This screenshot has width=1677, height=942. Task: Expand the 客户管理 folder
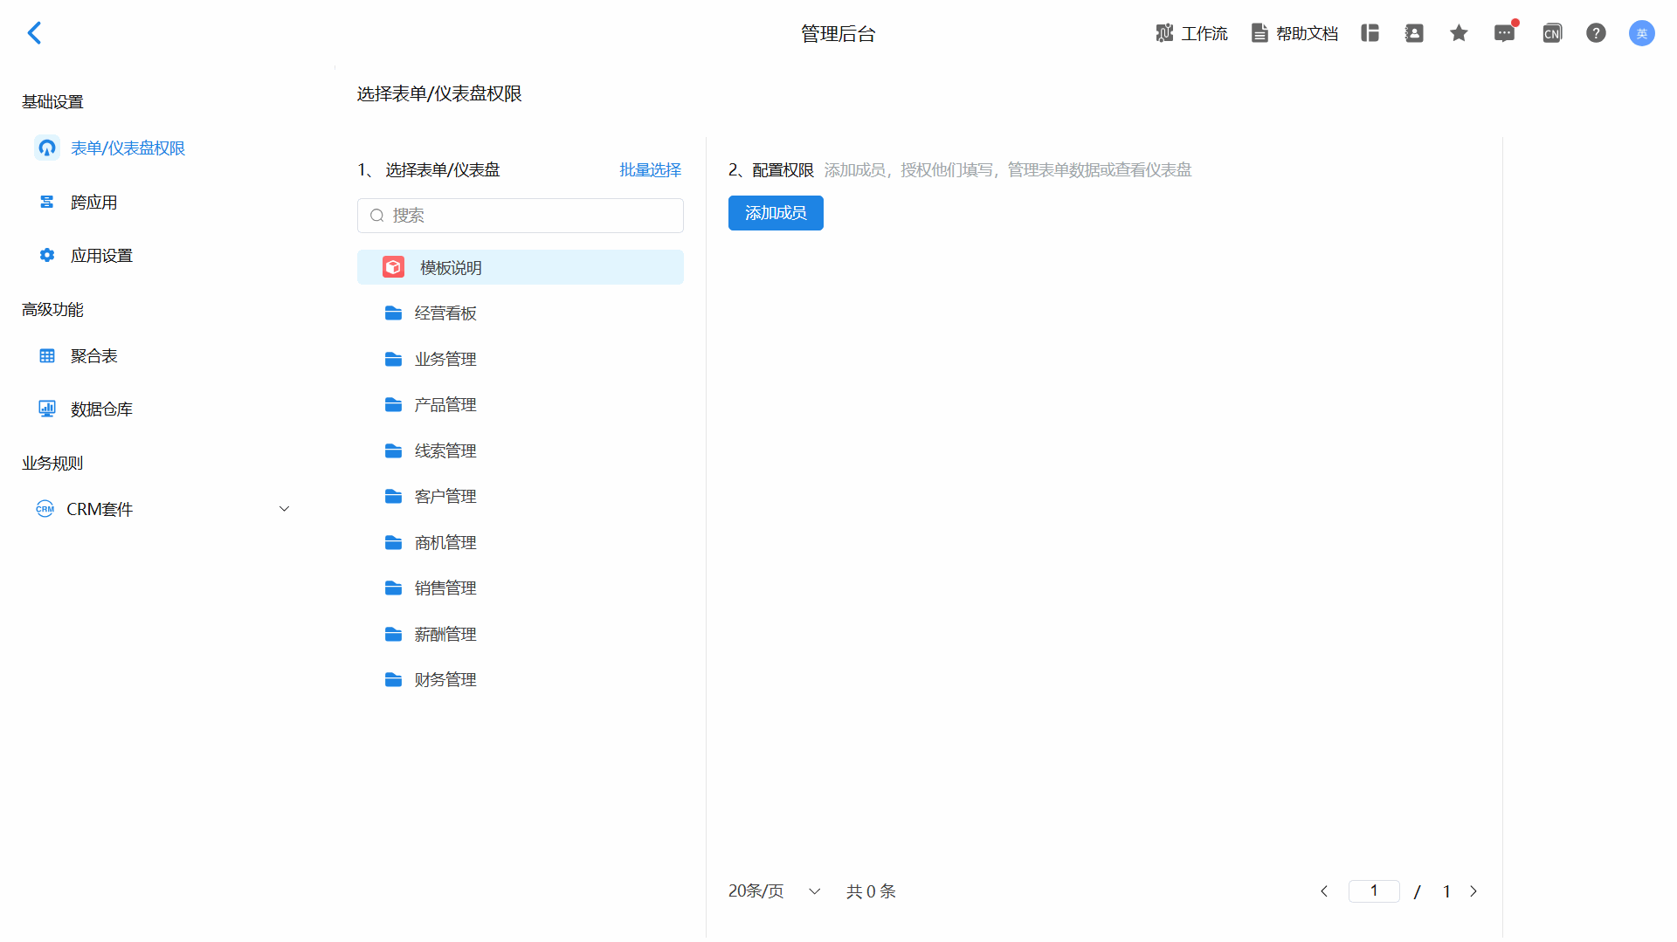445,497
